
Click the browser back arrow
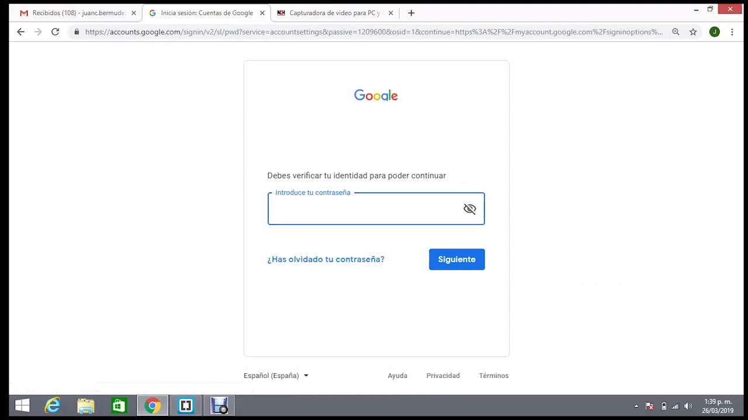(x=21, y=32)
